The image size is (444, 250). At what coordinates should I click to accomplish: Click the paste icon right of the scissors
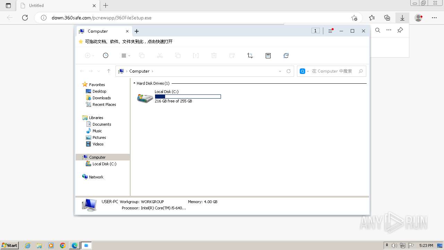coord(178,56)
